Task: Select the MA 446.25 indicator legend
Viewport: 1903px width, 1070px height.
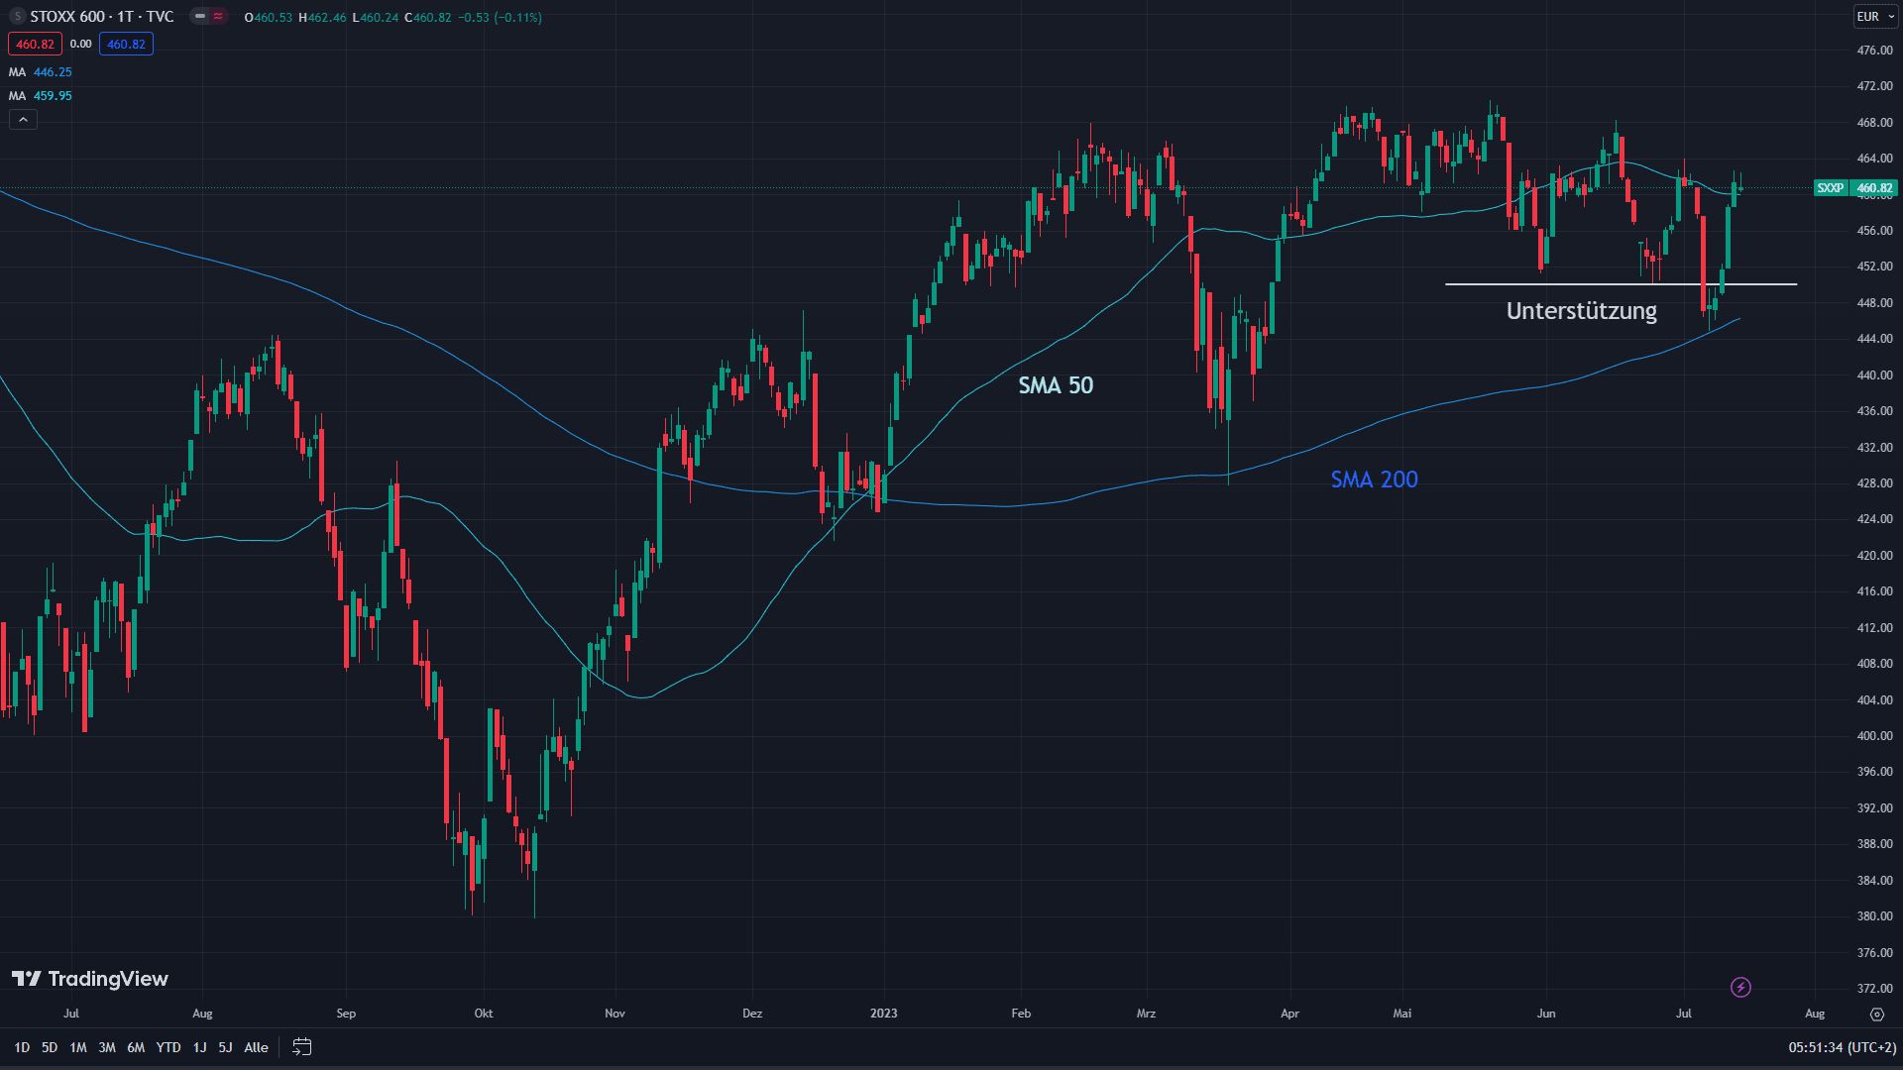Action: pyautogui.click(x=41, y=72)
